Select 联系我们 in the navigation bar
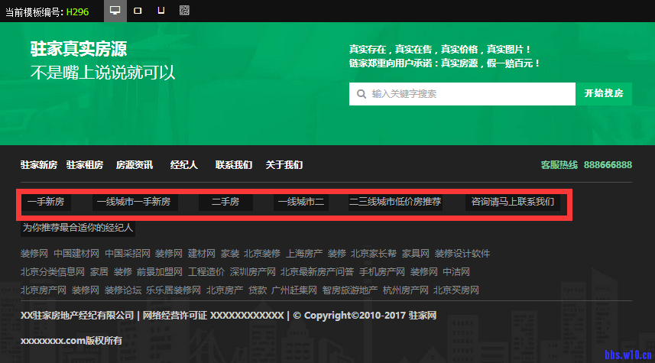This screenshot has width=655, height=363. [x=234, y=165]
